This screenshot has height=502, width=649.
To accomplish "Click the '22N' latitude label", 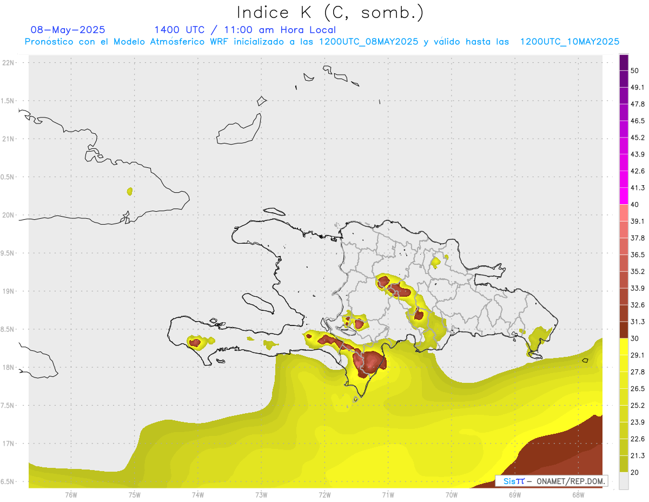I will click(9, 63).
